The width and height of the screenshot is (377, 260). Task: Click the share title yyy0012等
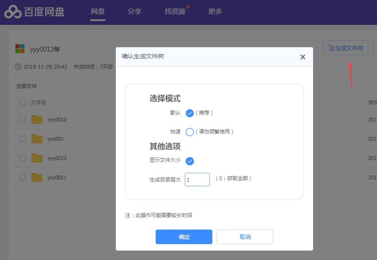pyautogui.click(x=45, y=49)
